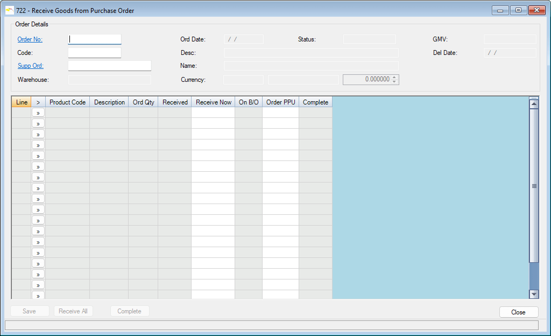The height and width of the screenshot is (336, 551).
Task: Click the vertical scrollbar thumb
Action: [534, 186]
